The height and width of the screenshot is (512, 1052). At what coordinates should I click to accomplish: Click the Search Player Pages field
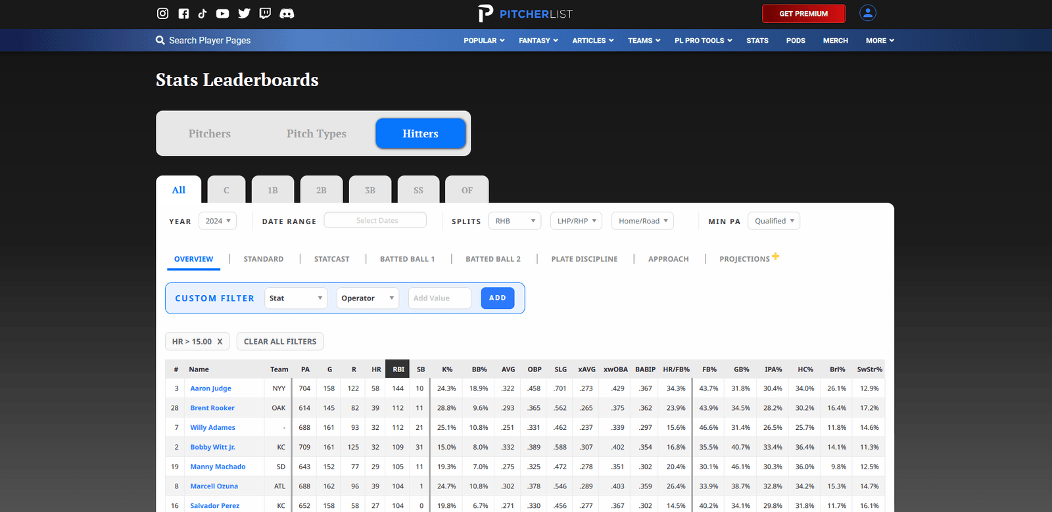210,40
